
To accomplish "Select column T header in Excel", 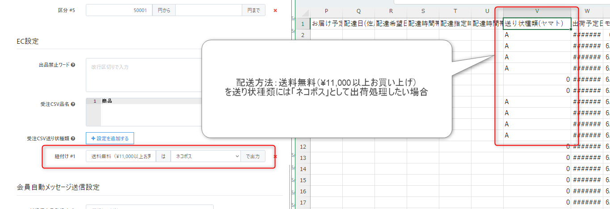I will tap(455, 12).
